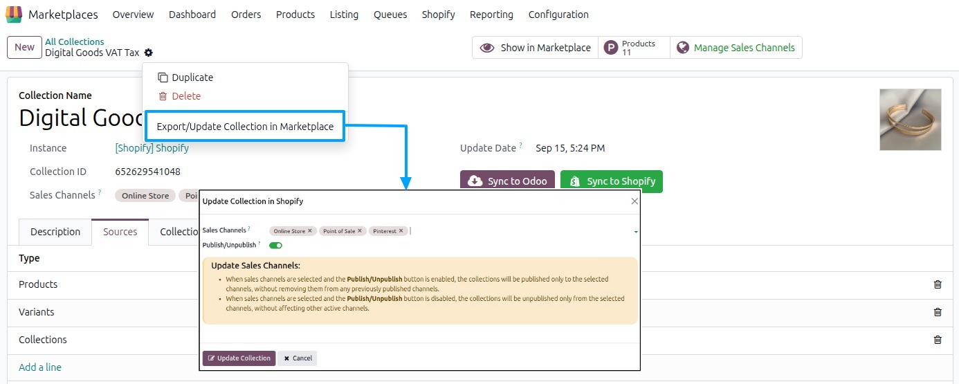Click the Update Date value Sep 15, 5:24 PM

tap(570, 148)
